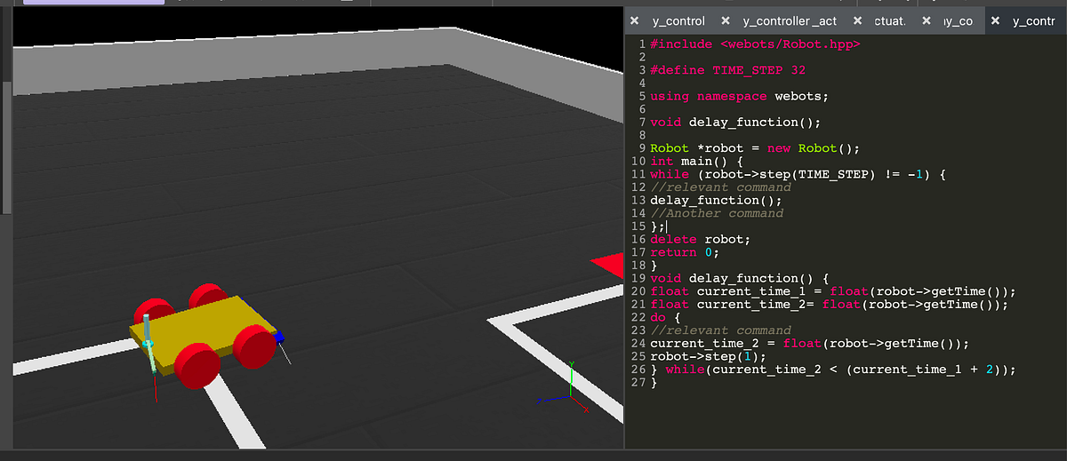
Task: Click the #include <webots/Robot.hpp> line
Action: pos(755,44)
